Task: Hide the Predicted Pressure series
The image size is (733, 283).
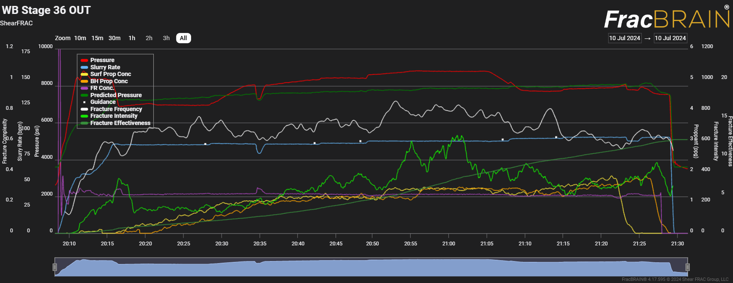Action: [x=116, y=95]
